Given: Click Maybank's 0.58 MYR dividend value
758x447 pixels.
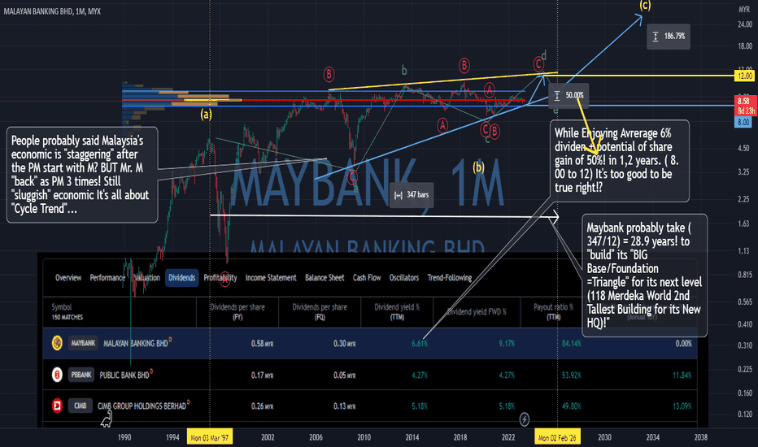Looking at the screenshot, I should (262, 344).
